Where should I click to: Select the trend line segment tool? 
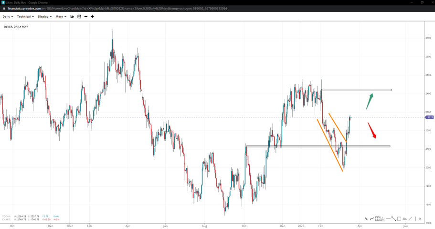tap(393, 219)
